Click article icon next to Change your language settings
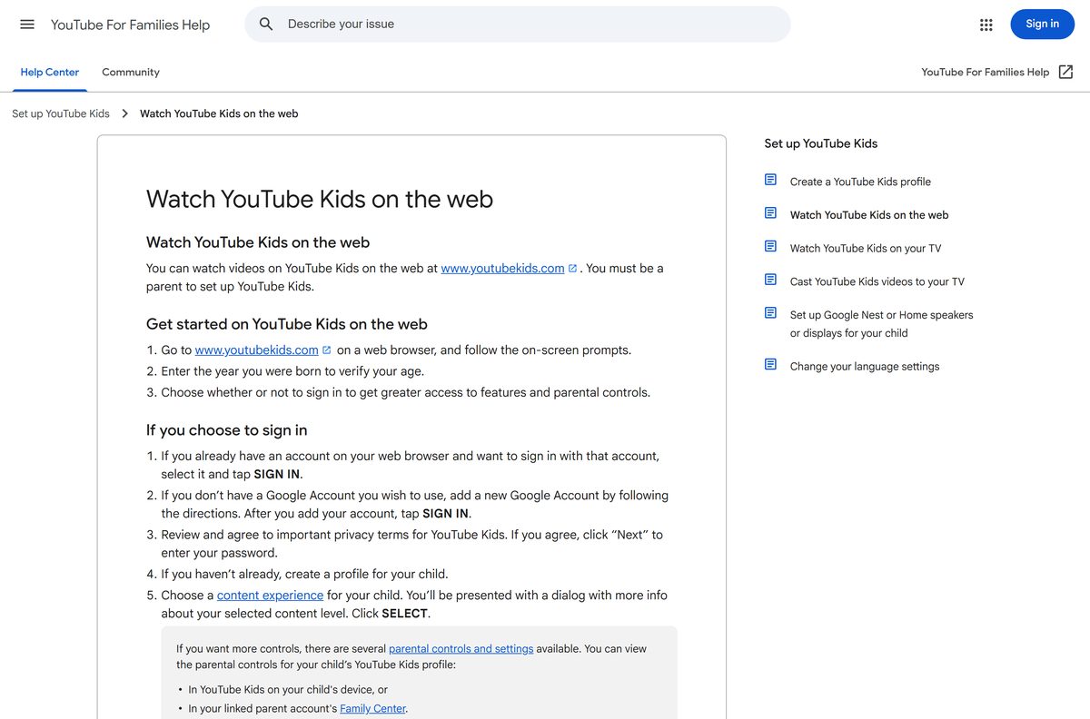The width and height of the screenshot is (1090, 719). point(770,365)
